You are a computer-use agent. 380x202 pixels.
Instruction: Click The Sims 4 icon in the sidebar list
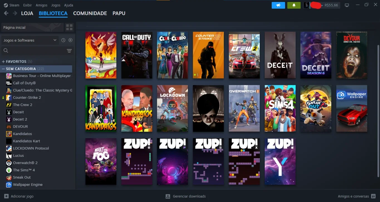(x=9, y=170)
